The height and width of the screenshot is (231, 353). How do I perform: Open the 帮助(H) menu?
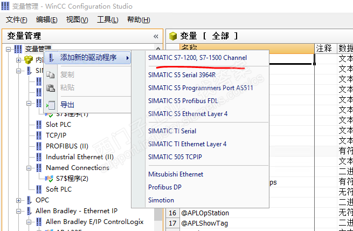click(x=139, y=20)
